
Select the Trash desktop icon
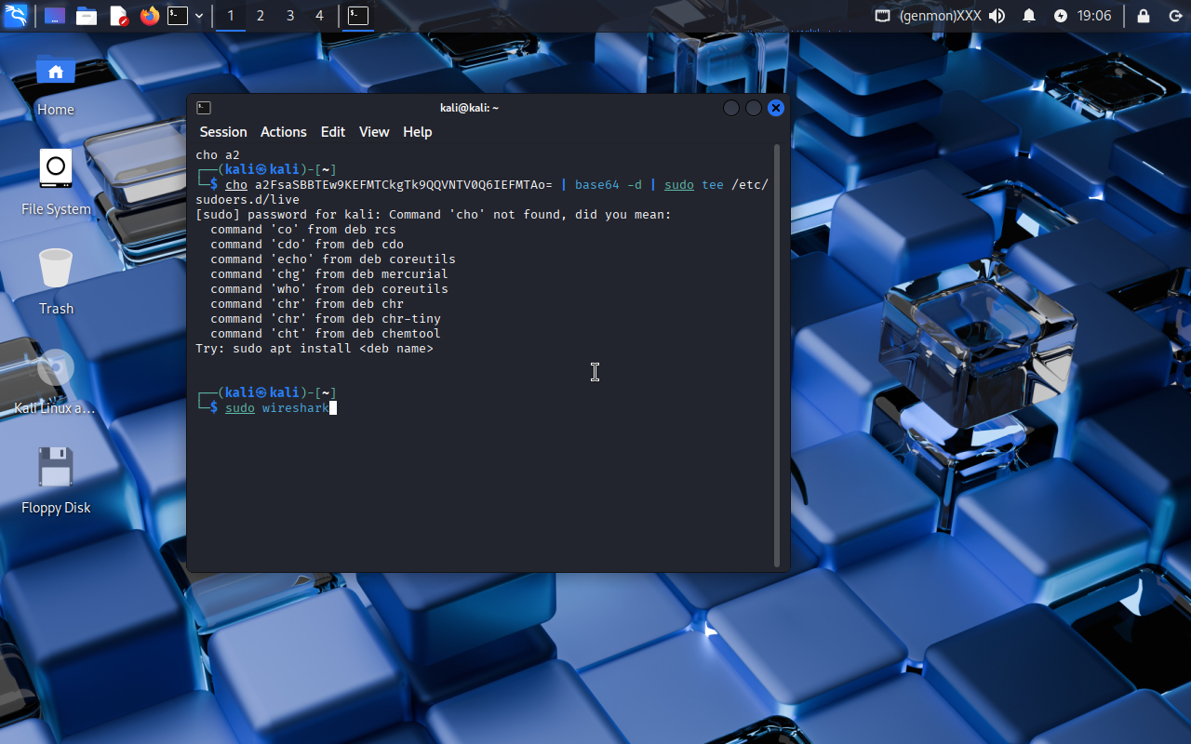[x=56, y=282]
